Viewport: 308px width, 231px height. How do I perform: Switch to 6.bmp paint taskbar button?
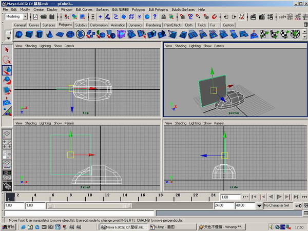click(x=172, y=227)
